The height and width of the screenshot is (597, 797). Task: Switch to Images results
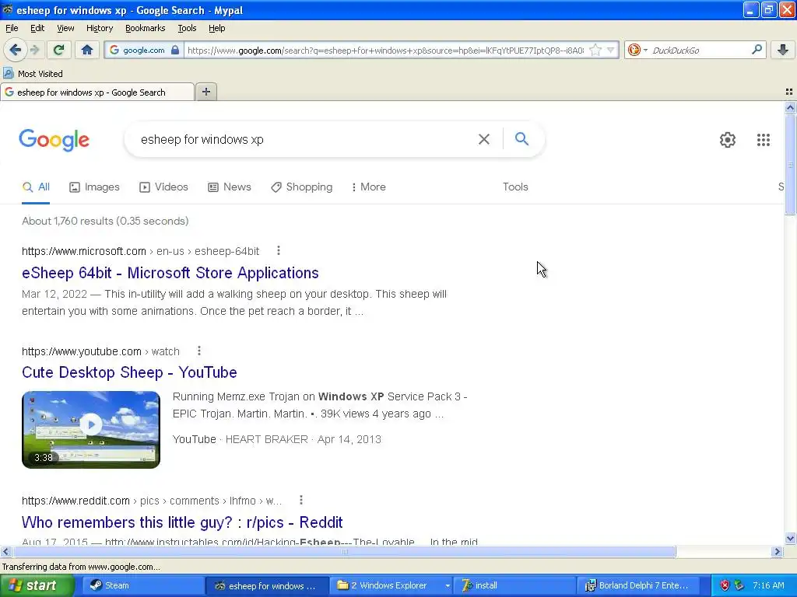coord(94,187)
